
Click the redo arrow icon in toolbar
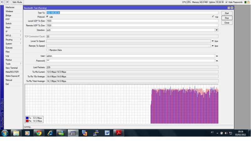(x=7, y=2)
